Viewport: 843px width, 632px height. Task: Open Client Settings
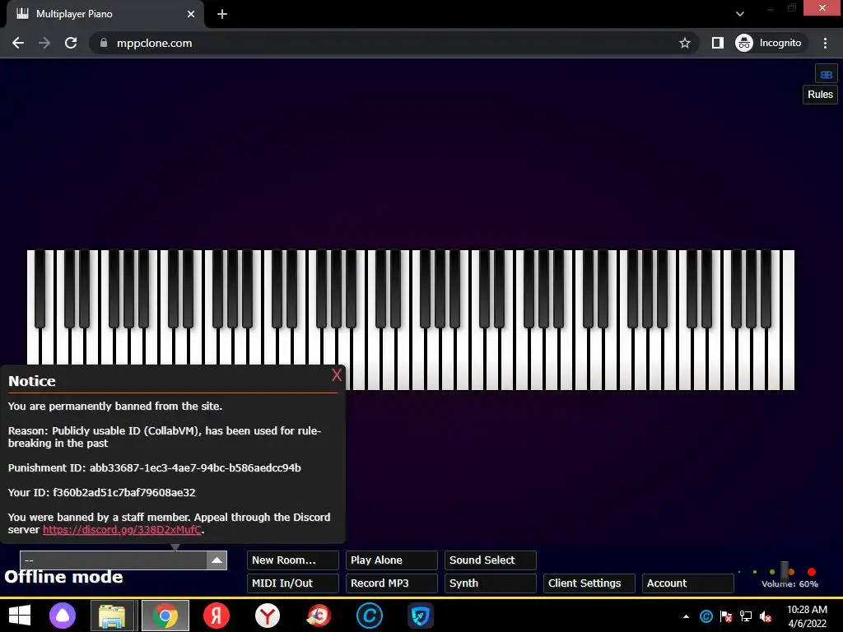589,583
